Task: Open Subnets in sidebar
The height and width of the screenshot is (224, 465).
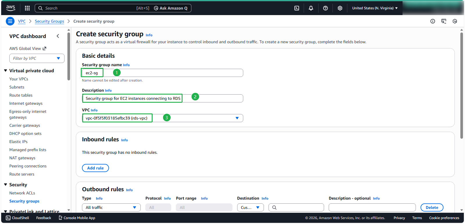Action: pos(17,87)
